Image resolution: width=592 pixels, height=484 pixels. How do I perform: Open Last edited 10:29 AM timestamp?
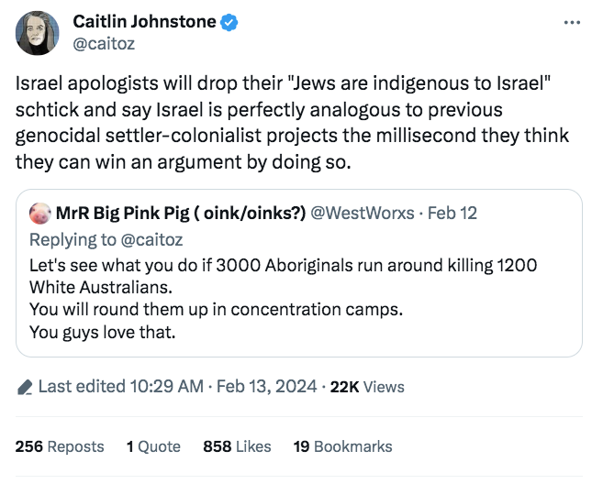tap(119, 387)
